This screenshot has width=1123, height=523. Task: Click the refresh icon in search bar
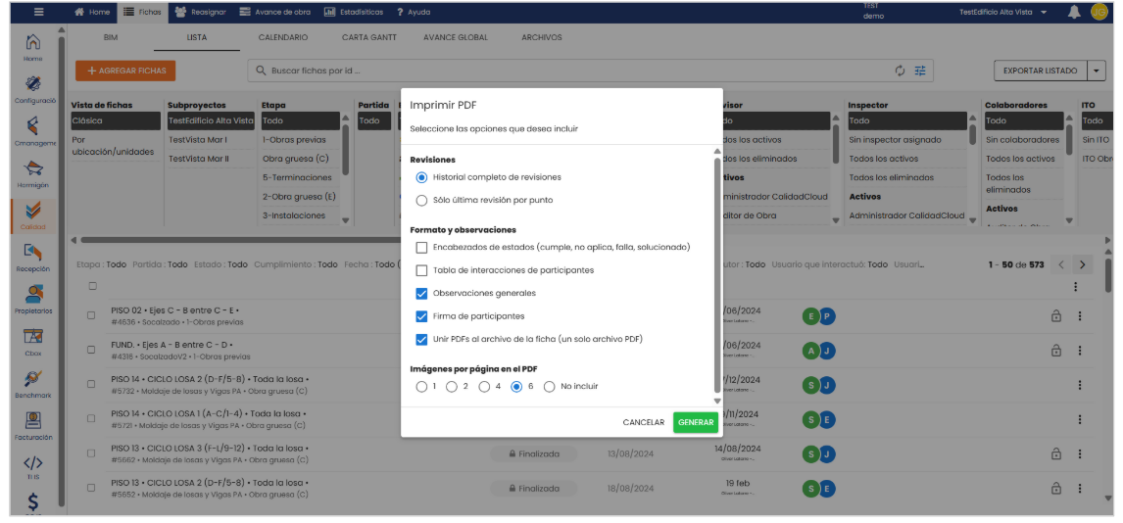(900, 71)
